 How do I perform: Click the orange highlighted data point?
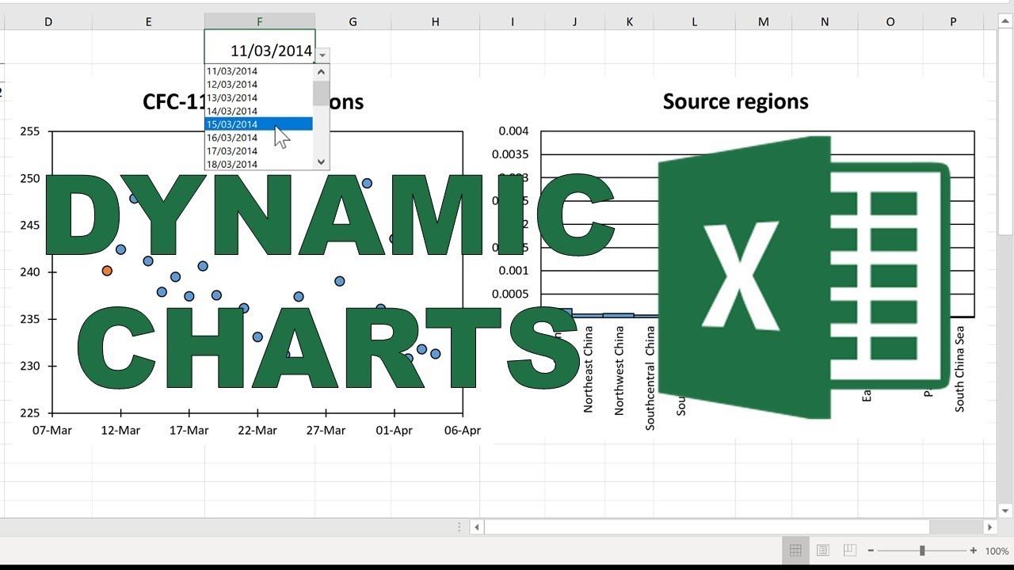pos(107,271)
